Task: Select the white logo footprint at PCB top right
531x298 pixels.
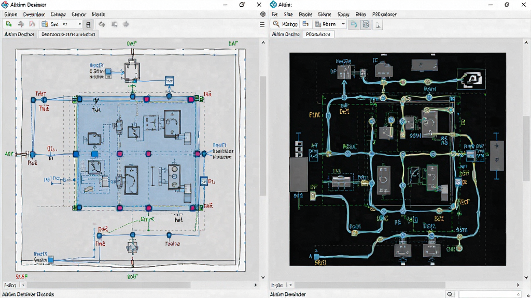Action: [471, 79]
